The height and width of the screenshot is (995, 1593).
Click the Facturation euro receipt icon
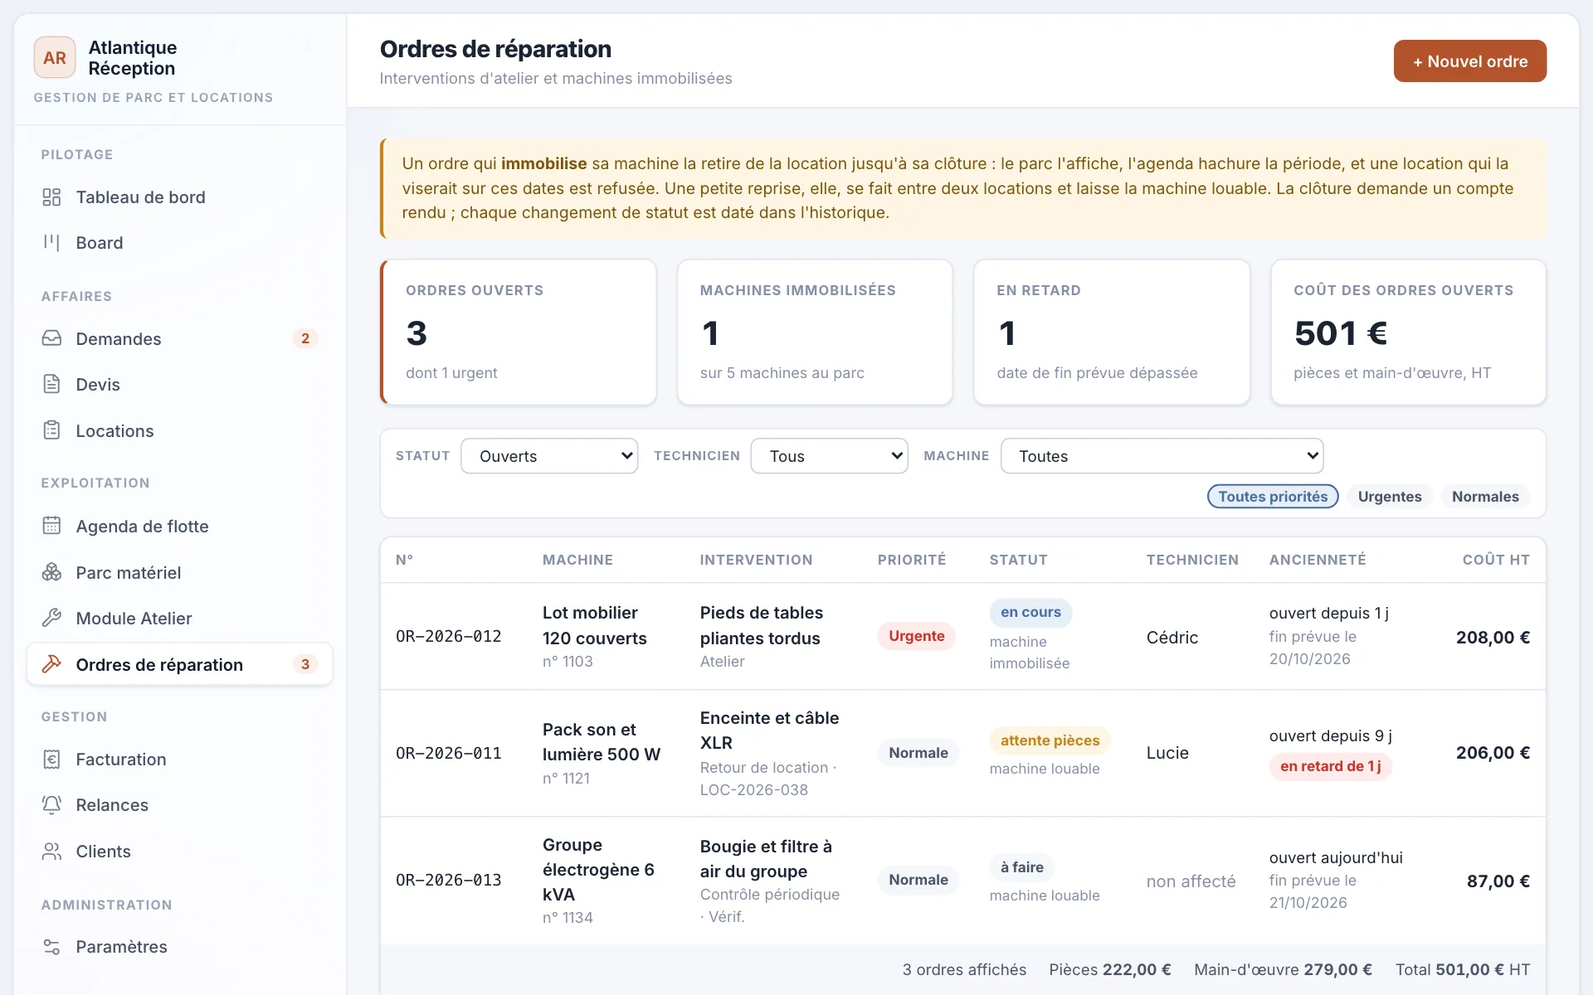51,759
